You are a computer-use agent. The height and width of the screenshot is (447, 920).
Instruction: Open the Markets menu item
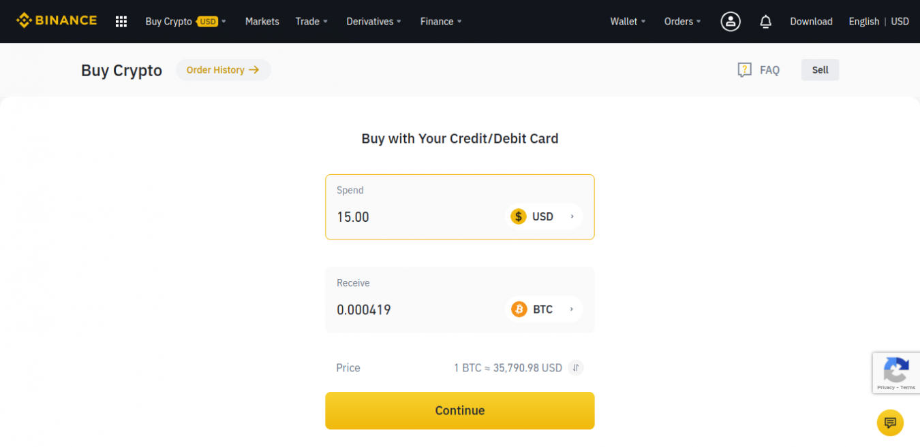262,22
